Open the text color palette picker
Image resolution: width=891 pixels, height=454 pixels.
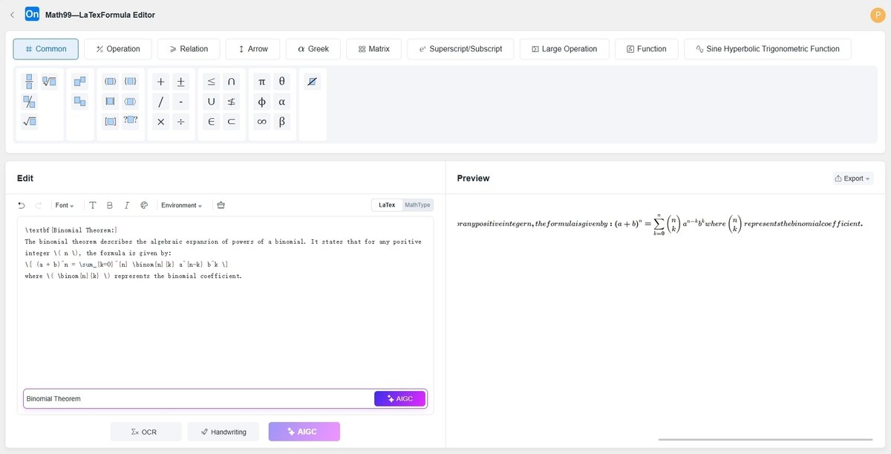point(144,205)
